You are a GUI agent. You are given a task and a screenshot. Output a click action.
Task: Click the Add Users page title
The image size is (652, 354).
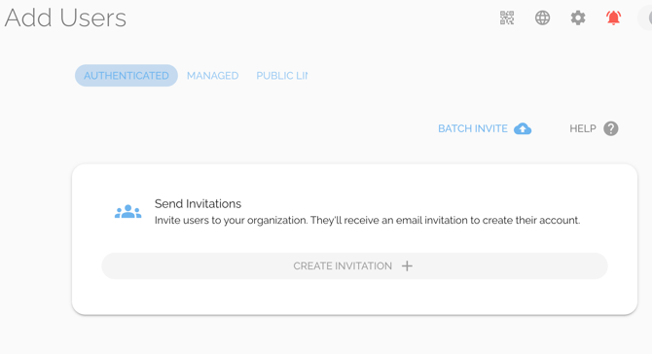pyautogui.click(x=65, y=18)
